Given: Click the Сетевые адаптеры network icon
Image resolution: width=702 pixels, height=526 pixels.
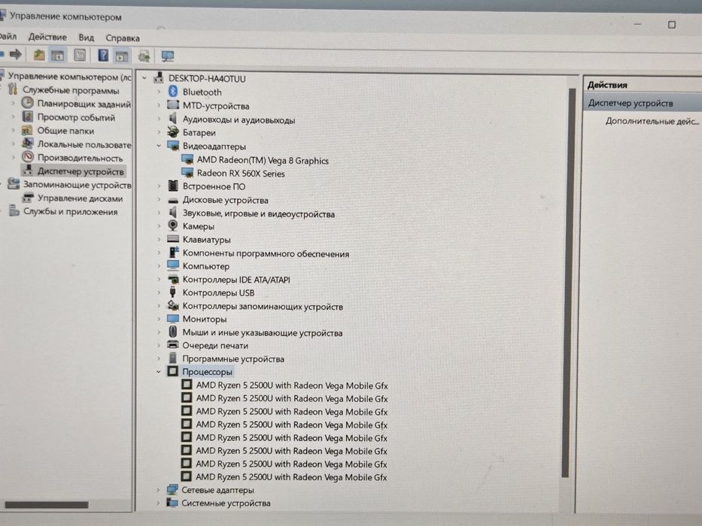Looking at the screenshot, I should pyautogui.click(x=172, y=489).
